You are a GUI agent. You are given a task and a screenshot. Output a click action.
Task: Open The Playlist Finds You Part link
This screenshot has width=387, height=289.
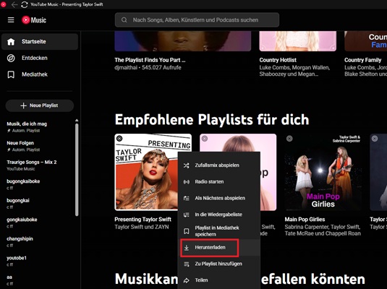coord(150,60)
